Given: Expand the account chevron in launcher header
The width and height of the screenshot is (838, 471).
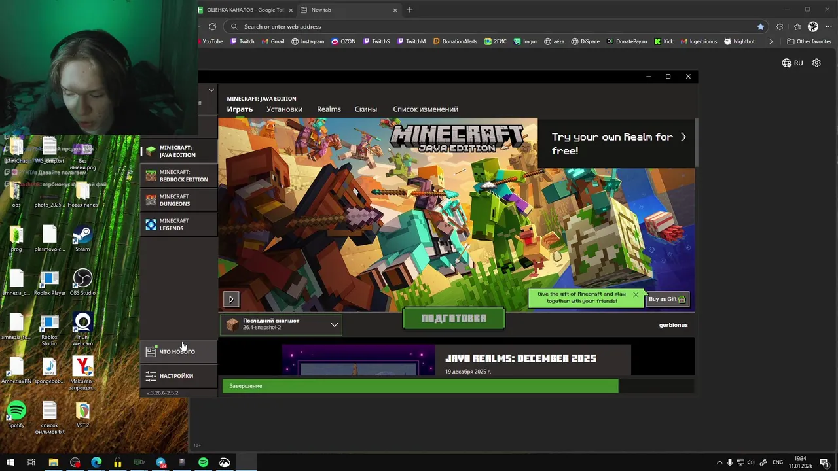Looking at the screenshot, I should [211, 90].
